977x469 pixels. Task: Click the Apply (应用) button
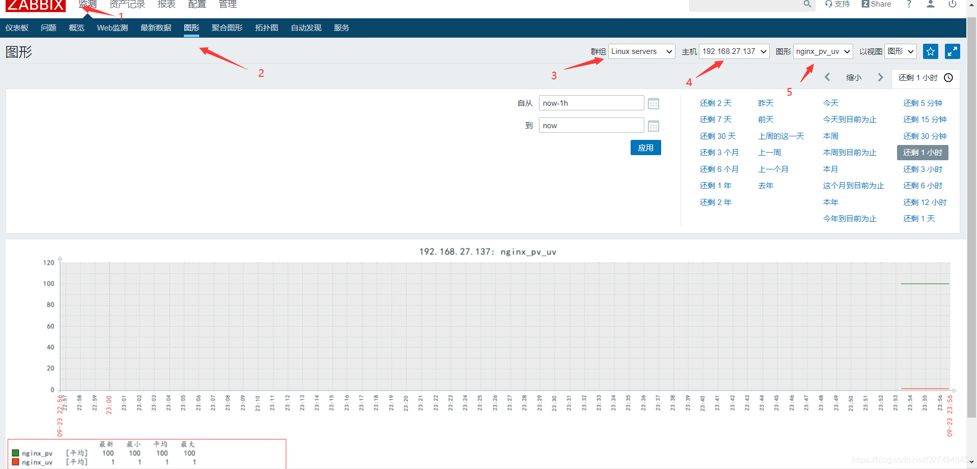point(645,148)
